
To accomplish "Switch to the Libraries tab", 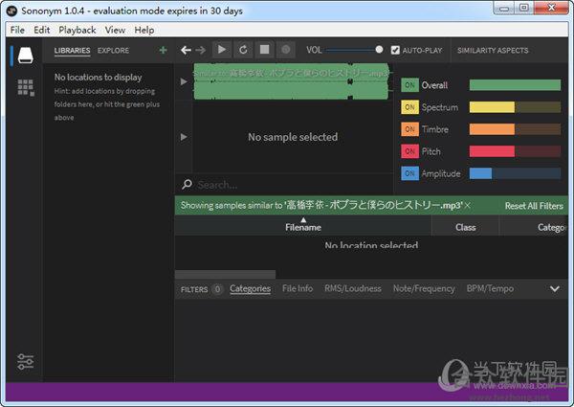I will [72, 51].
